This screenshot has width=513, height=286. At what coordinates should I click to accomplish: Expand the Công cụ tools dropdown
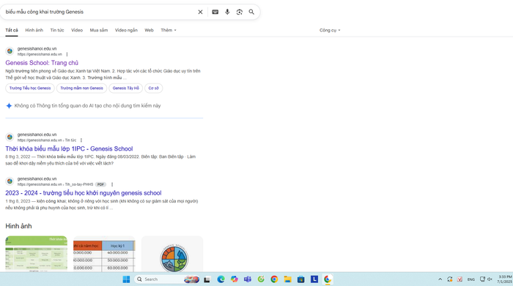[330, 30]
